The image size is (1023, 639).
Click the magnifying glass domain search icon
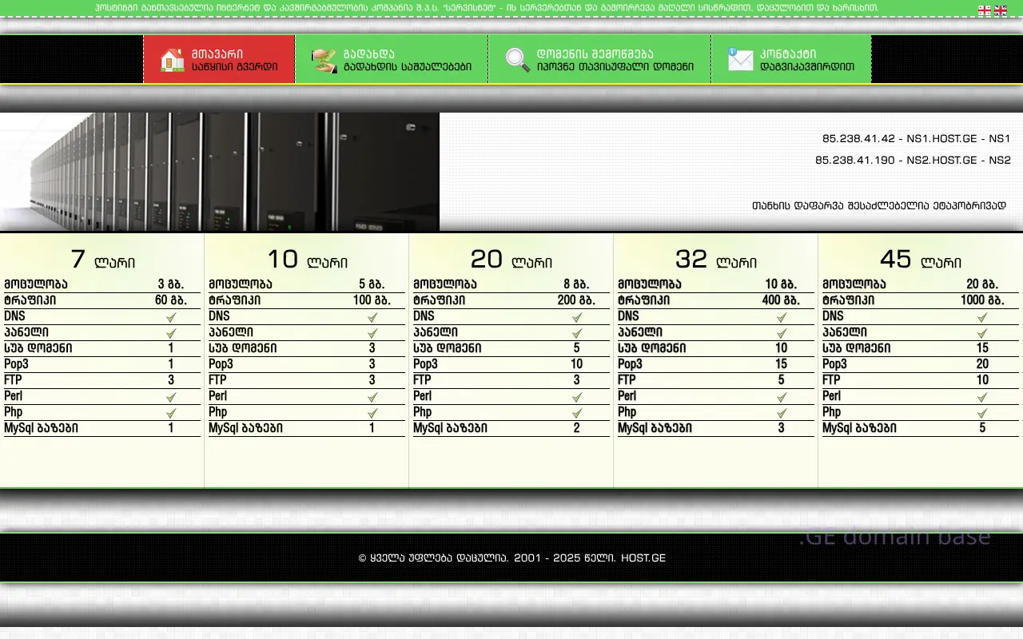coord(517,60)
